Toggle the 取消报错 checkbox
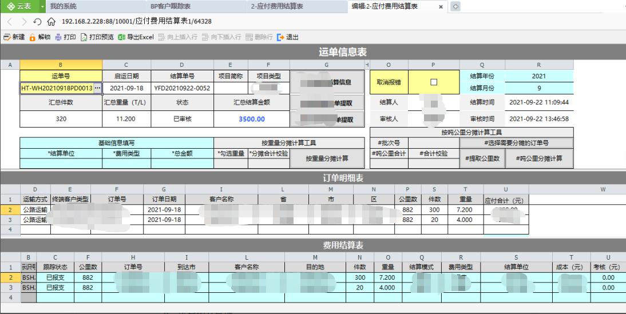626x314 pixels. [434, 82]
